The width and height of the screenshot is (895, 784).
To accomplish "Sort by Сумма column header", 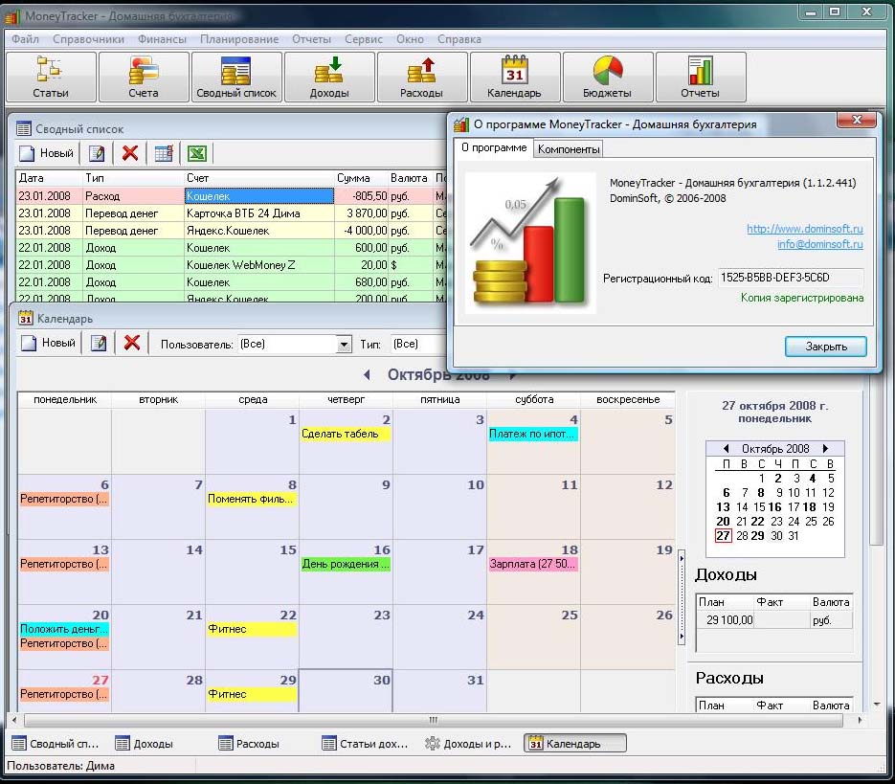I will [361, 178].
